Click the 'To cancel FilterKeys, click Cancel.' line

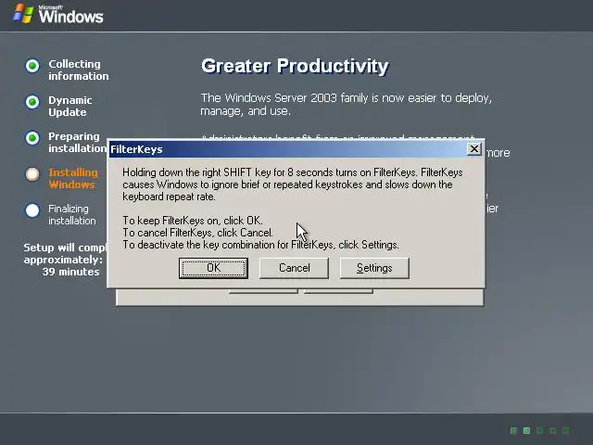(x=197, y=233)
